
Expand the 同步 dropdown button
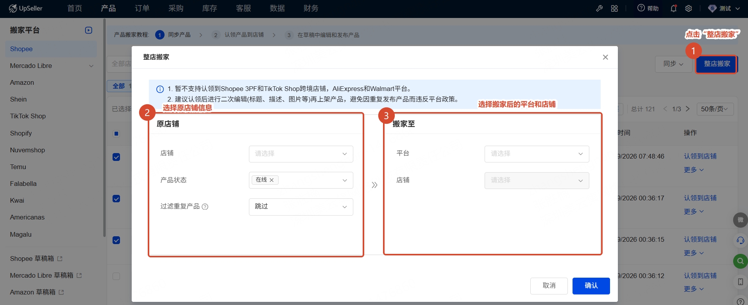pyautogui.click(x=673, y=64)
